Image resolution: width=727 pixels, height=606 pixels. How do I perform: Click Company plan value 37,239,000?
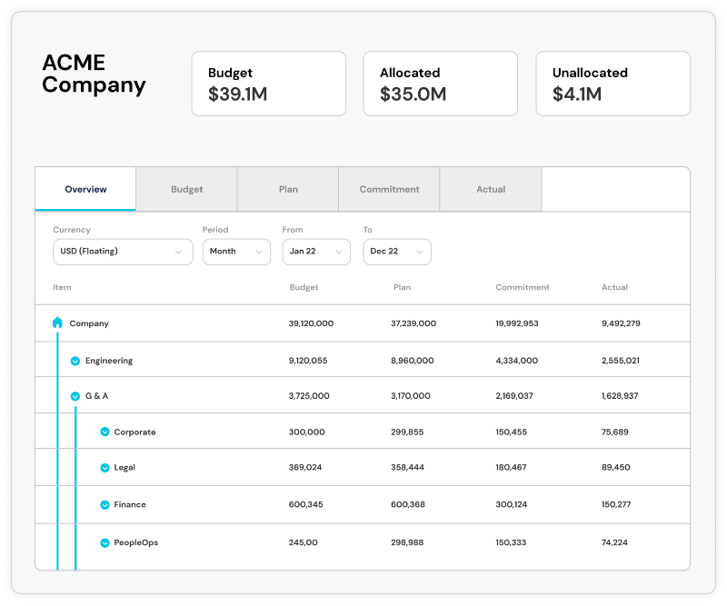tap(413, 323)
